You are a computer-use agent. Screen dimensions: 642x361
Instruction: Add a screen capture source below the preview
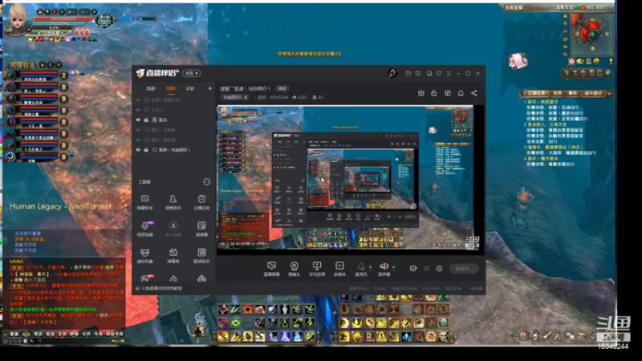[271, 269]
